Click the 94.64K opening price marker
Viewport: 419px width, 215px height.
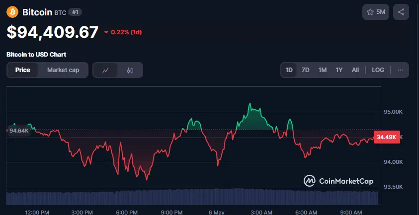[19, 131]
